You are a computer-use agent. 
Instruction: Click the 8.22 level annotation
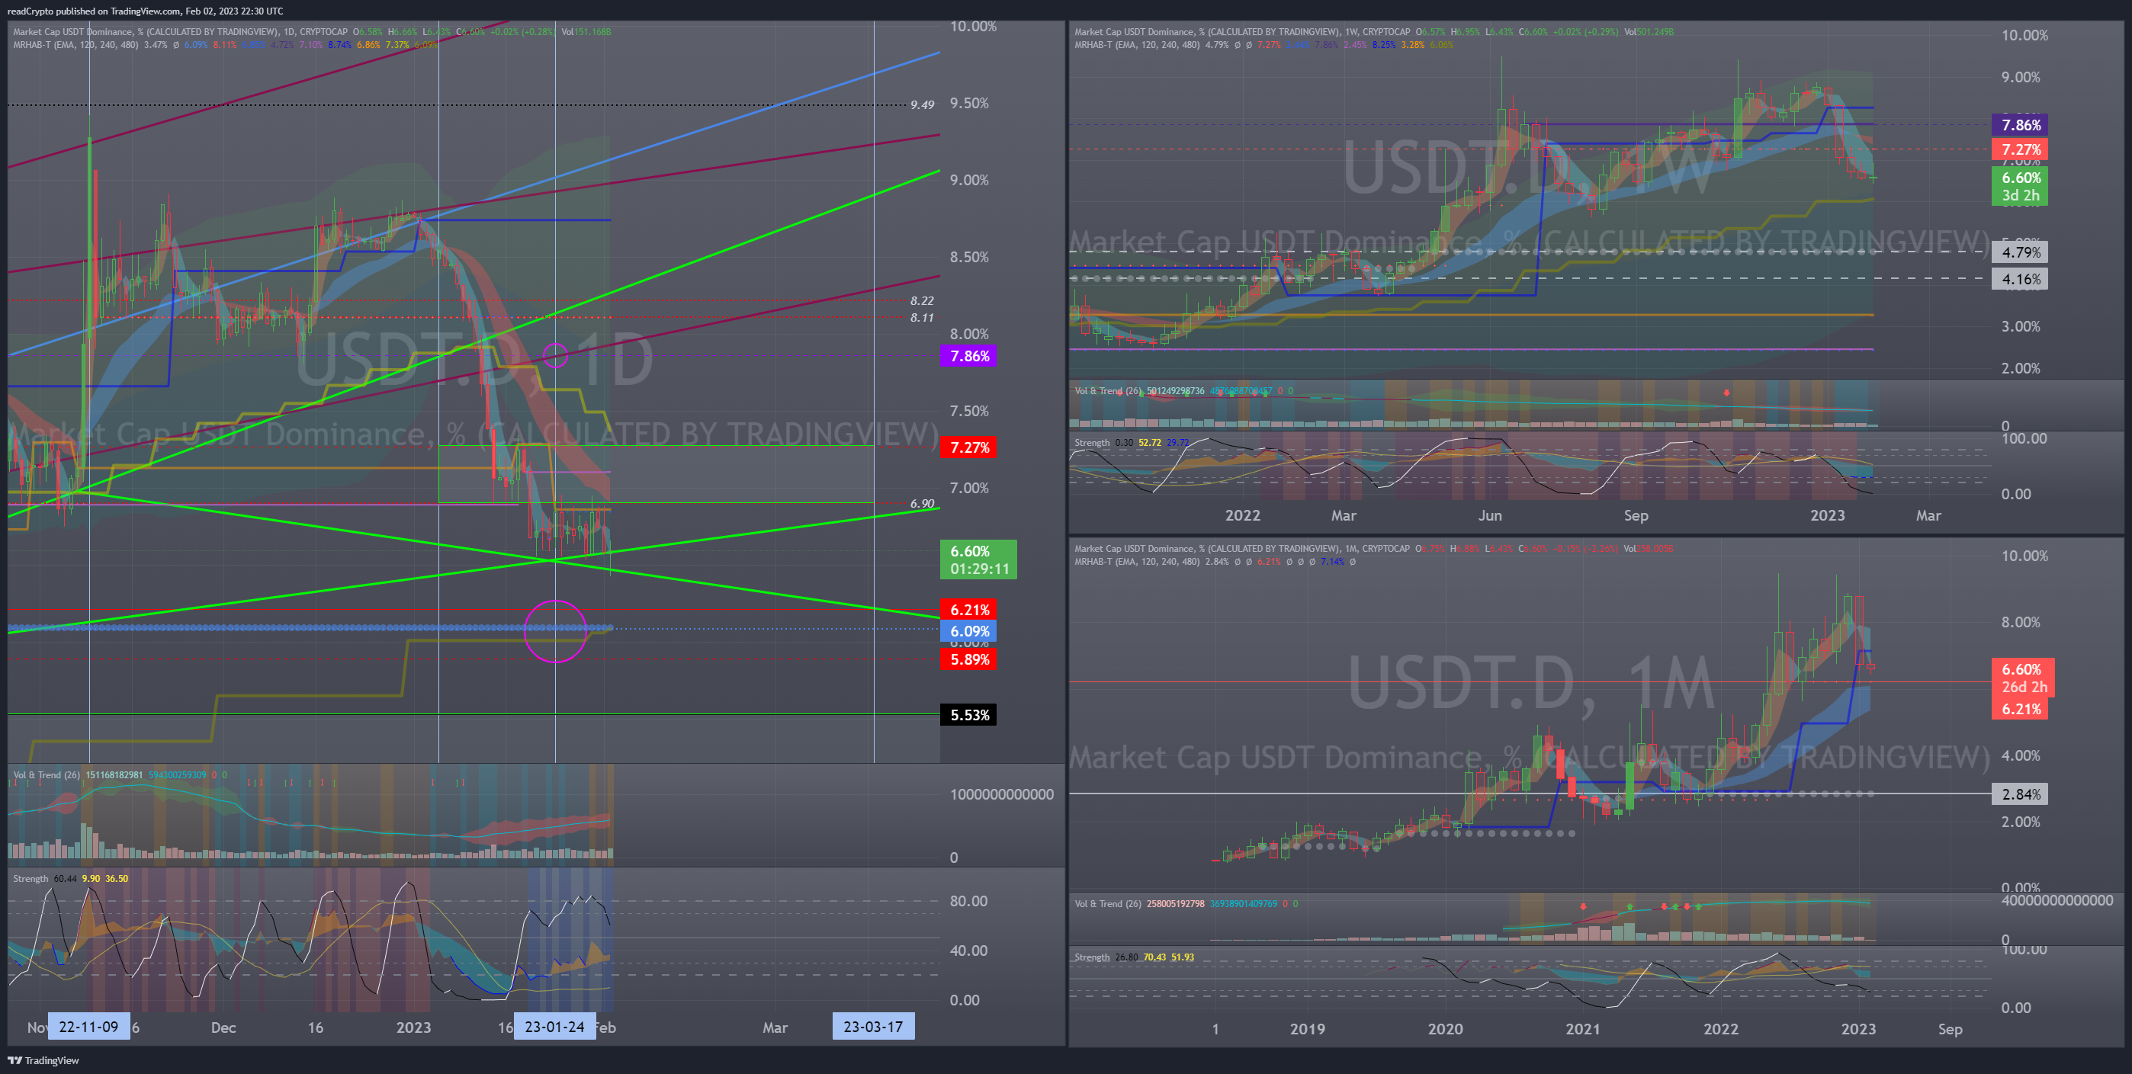[x=922, y=301]
